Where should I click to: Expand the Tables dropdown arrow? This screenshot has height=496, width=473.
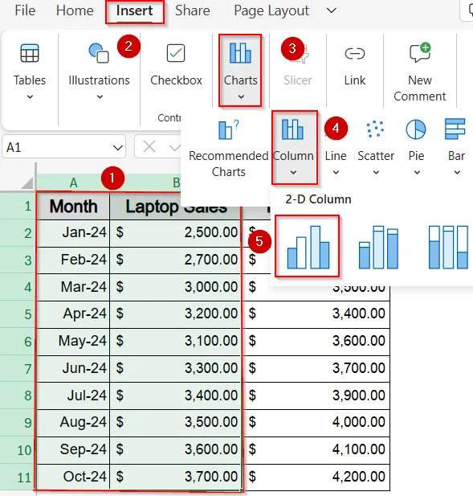30,96
